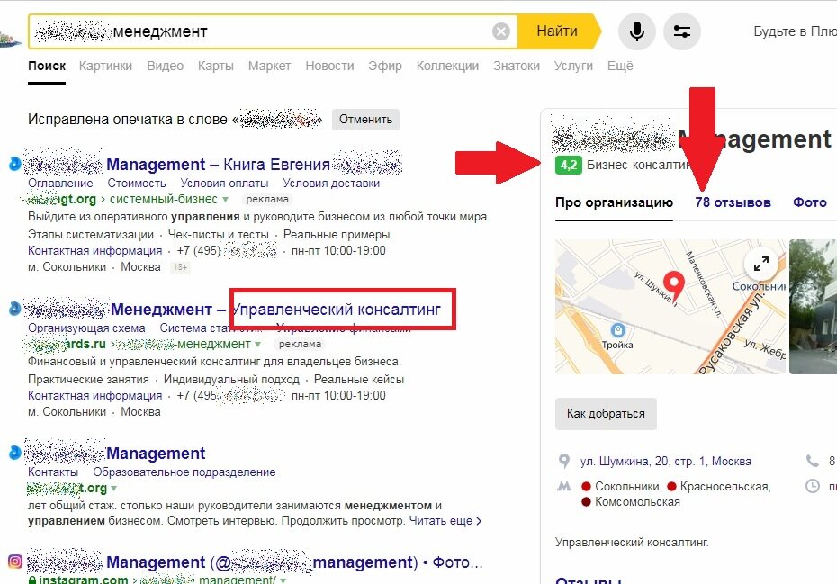Open the dropdown arrow next to системный-бизнес
The width and height of the screenshot is (837, 584).
(x=225, y=199)
